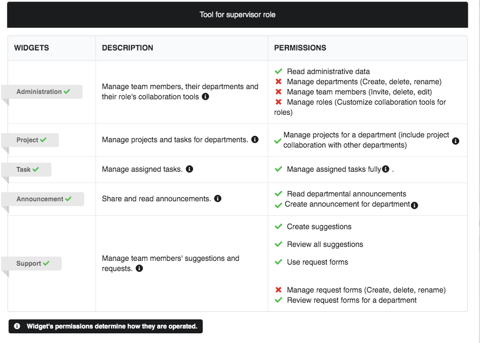Click the PERMISSIONS column header
Screen dimensions: 480x343
(x=300, y=48)
